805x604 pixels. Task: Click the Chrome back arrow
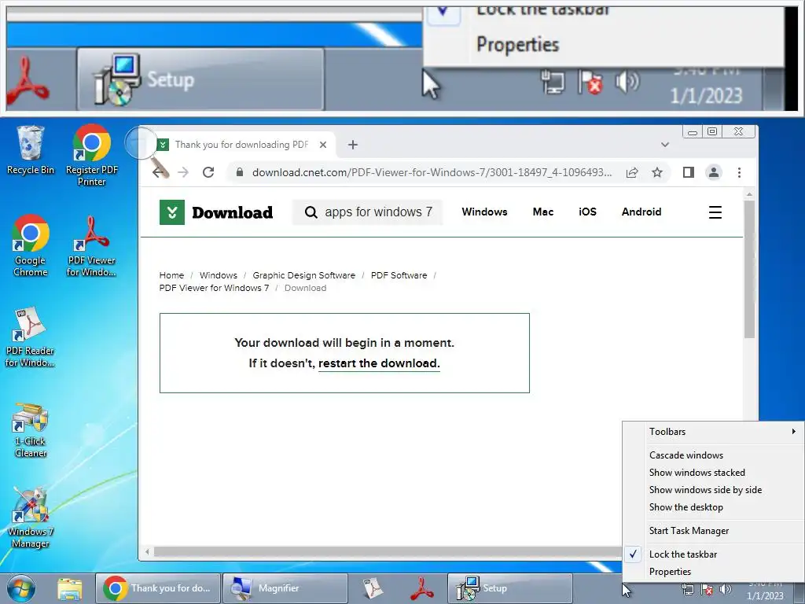point(159,172)
